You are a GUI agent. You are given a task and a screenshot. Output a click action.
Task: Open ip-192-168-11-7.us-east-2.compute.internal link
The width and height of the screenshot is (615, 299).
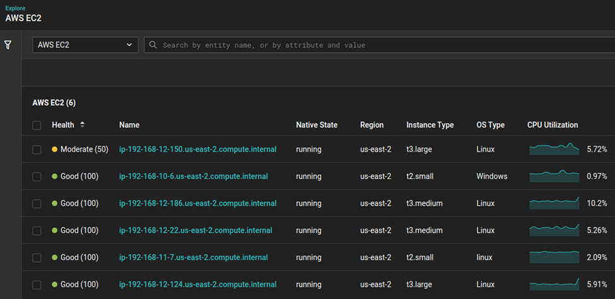[x=194, y=257]
